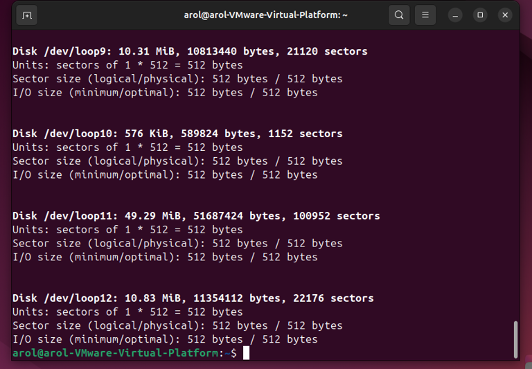Viewport: 532px width, 369px height.
Task: Click the text 'Disk /dev/loop11:'
Action: pyautogui.click(x=65, y=216)
